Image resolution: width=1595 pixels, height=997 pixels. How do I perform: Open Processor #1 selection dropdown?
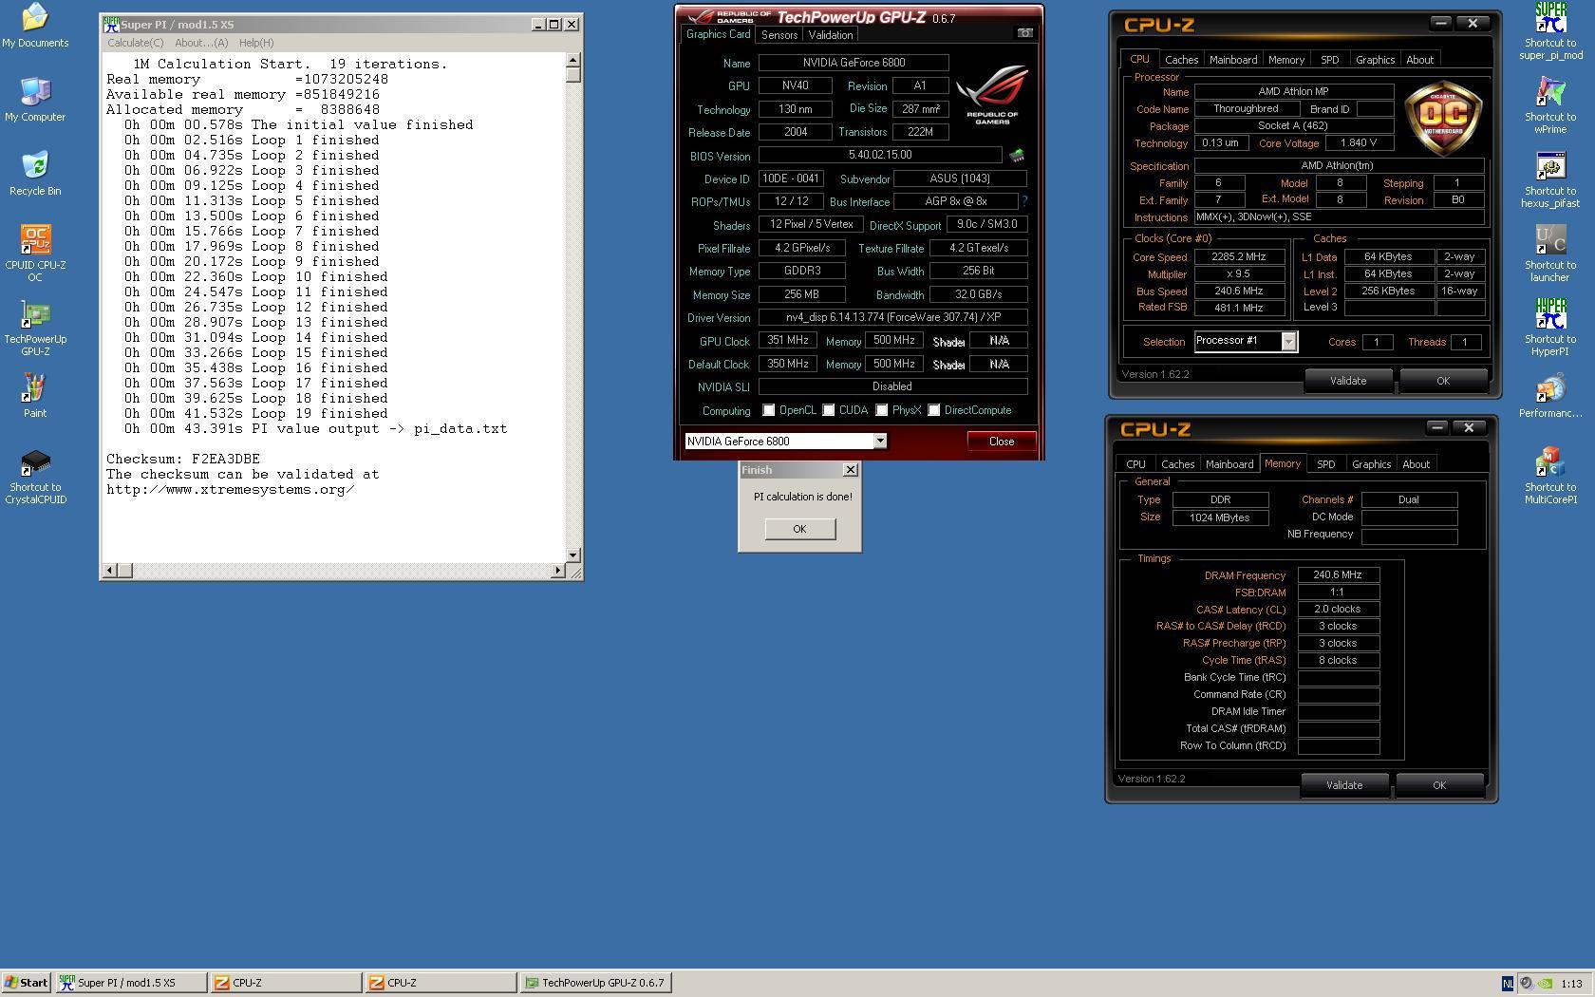[1288, 342]
